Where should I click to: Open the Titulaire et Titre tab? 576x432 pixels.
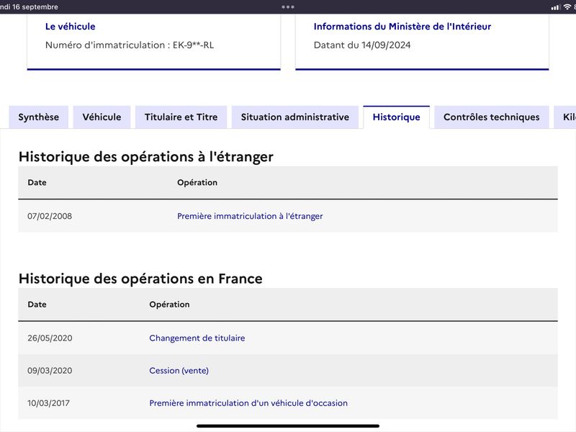pos(181,117)
